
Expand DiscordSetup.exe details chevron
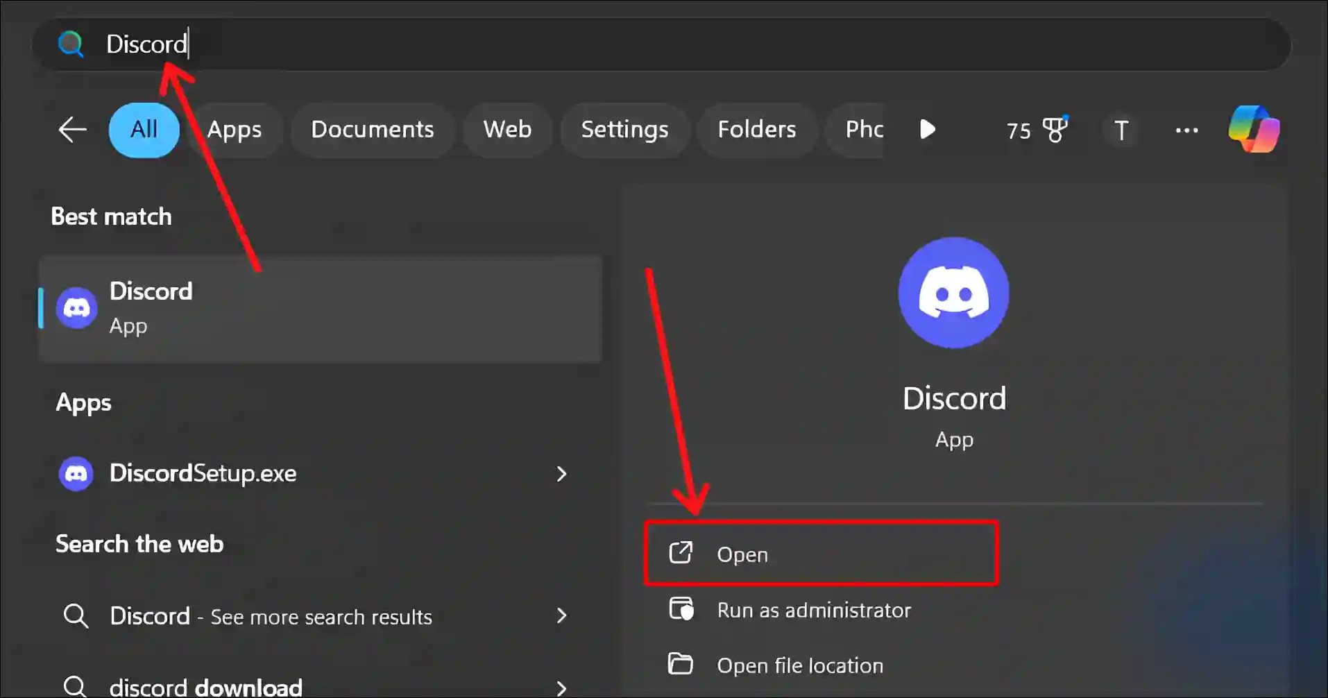[x=561, y=474]
